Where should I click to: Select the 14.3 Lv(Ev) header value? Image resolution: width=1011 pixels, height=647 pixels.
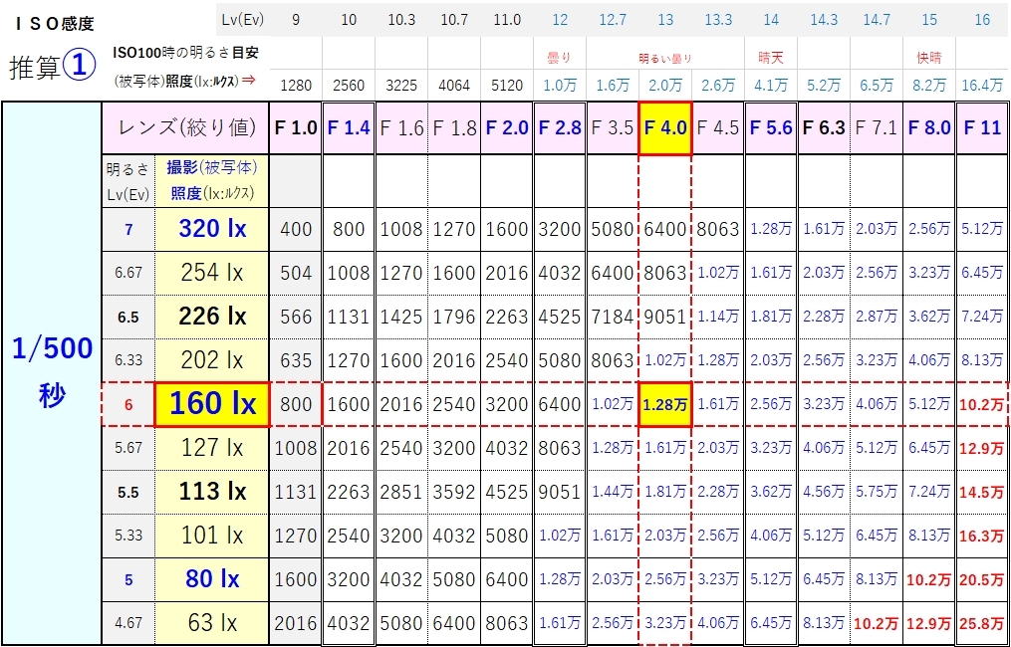point(824,20)
